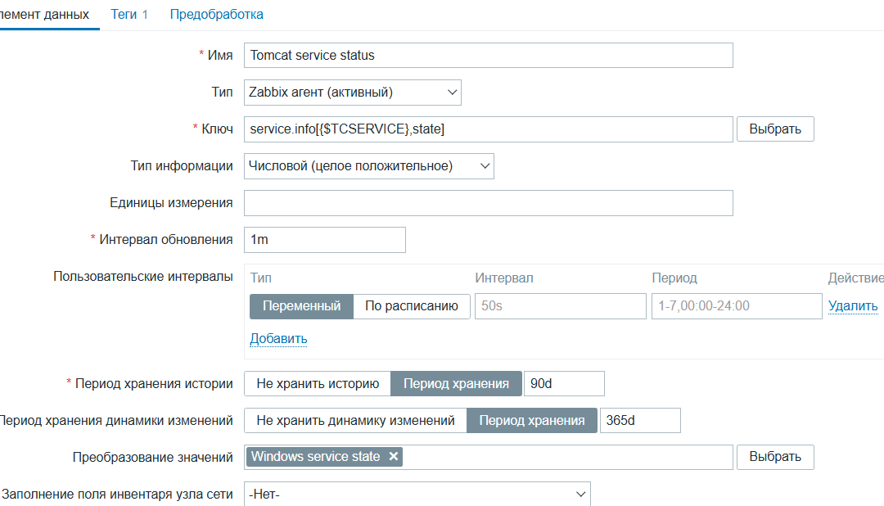Open the Предобработка tab

217,15
